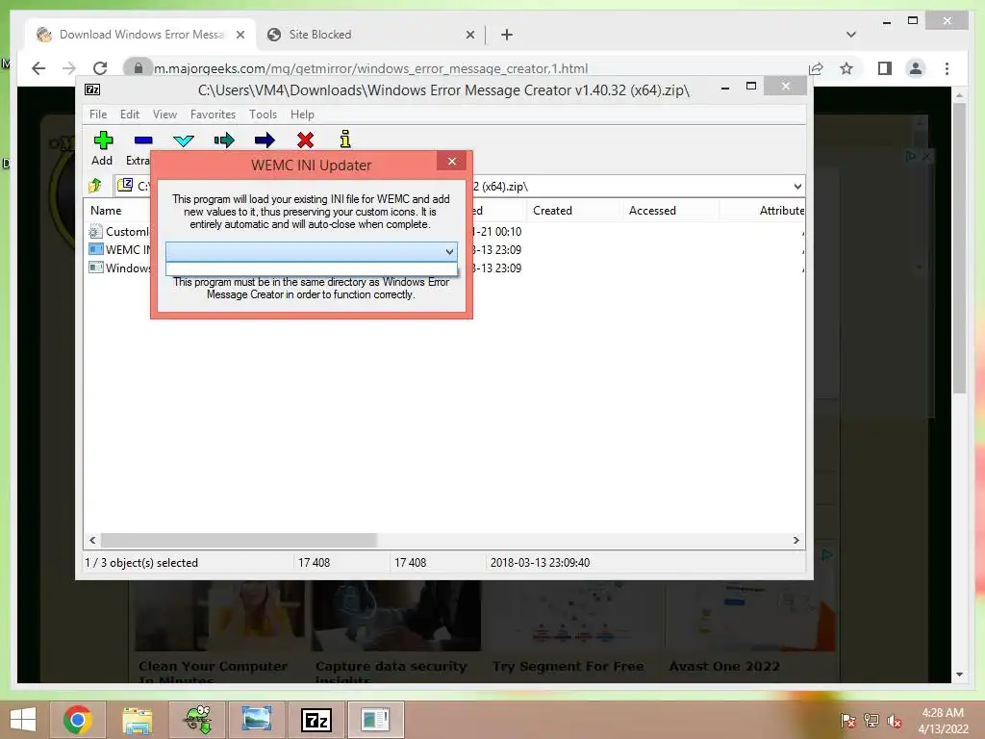
Task: Open the Windows Start button
Action: point(23,720)
